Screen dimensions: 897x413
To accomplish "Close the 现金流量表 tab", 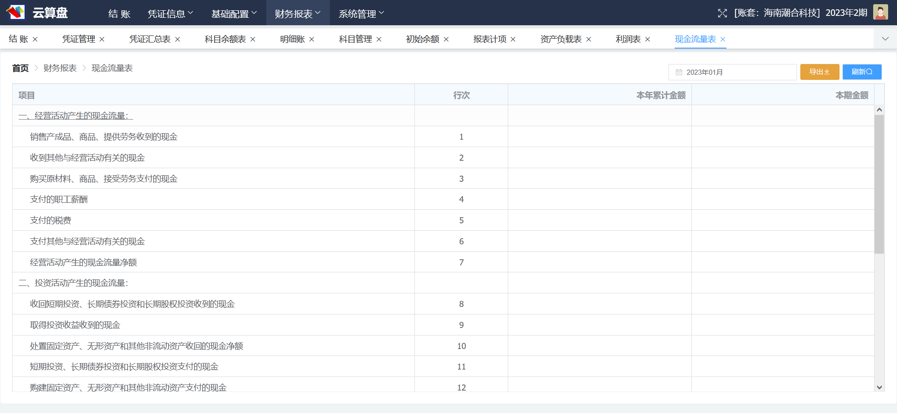I will (x=723, y=40).
